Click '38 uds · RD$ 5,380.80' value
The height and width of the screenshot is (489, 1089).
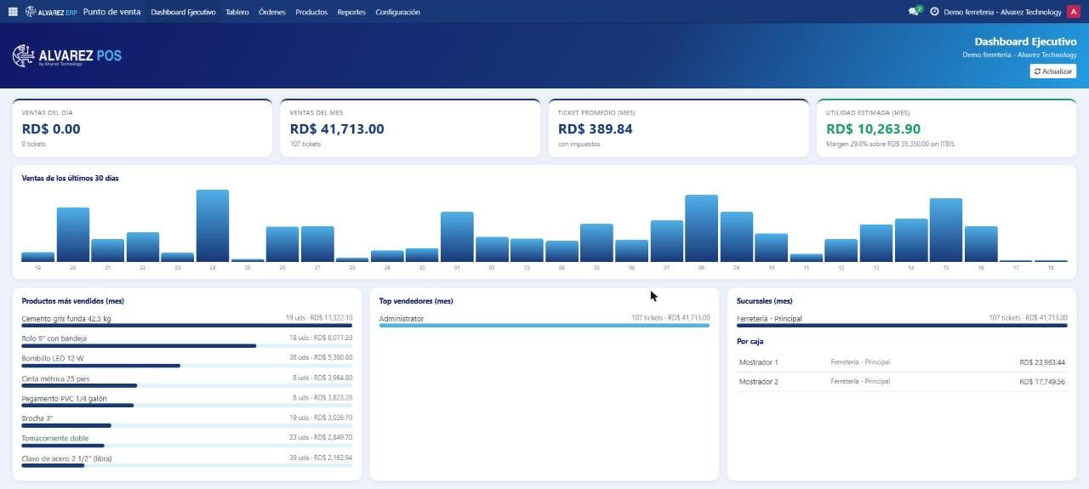pos(321,358)
